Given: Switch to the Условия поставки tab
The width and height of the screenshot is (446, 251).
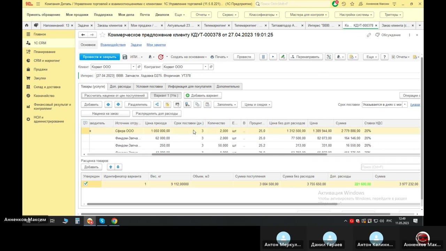Looking at the screenshot, I should (149, 86).
